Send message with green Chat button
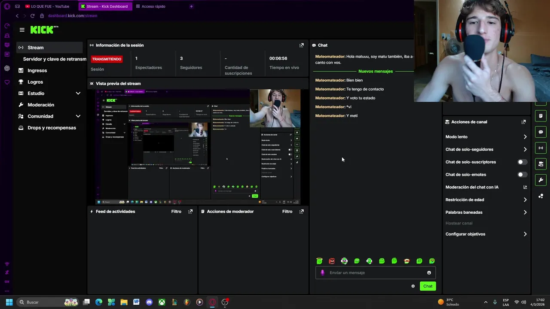 [428, 286]
